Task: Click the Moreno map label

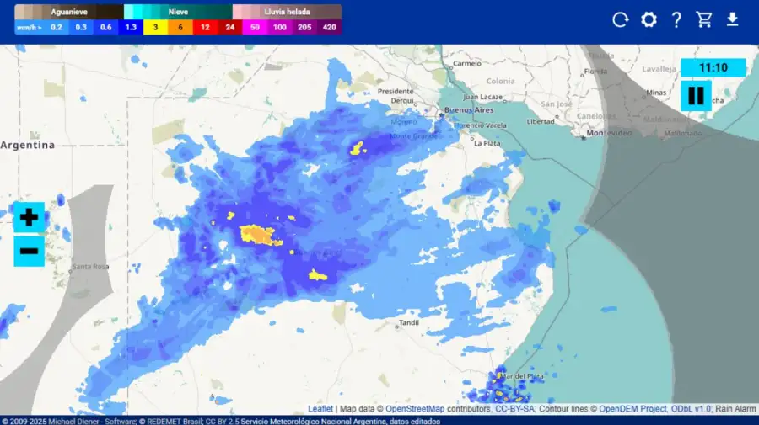Action: pyautogui.click(x=404, y=122)
